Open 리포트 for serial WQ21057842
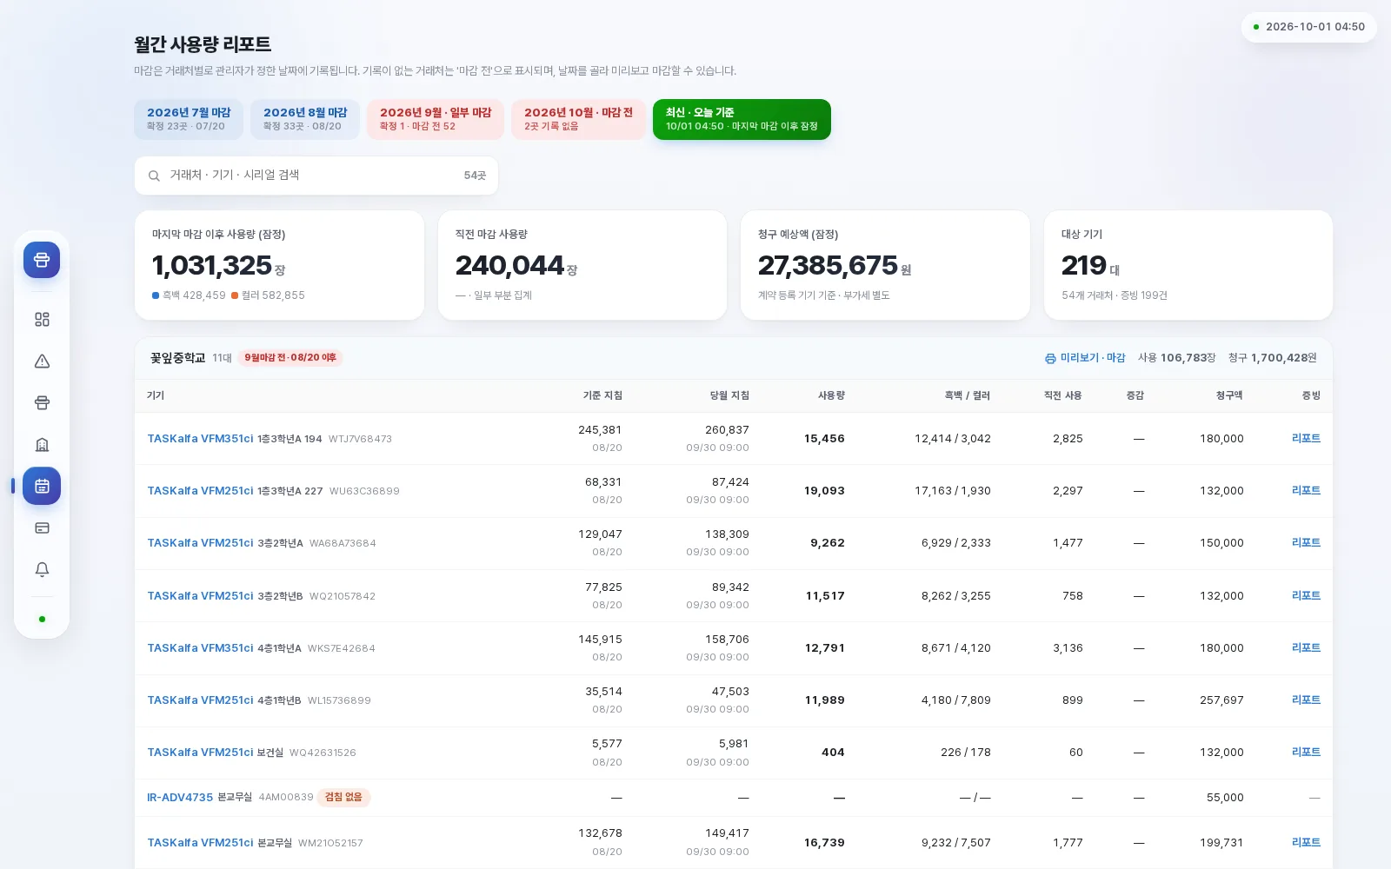 point(1306,596)
